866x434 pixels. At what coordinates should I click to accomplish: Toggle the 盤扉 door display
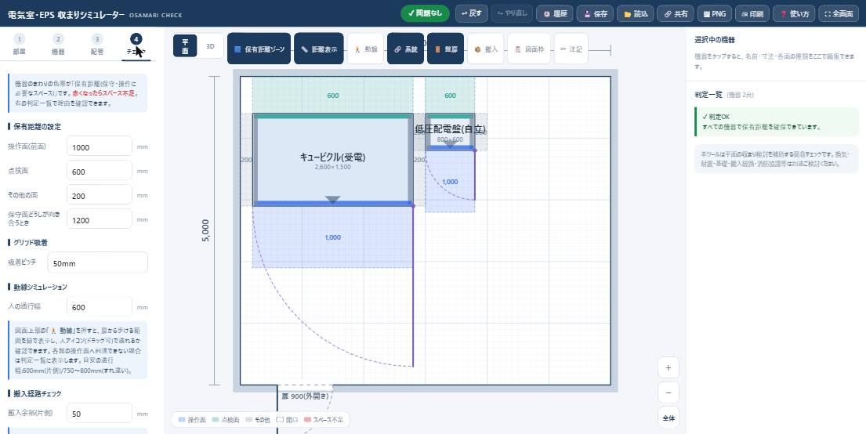click(445, 49)
